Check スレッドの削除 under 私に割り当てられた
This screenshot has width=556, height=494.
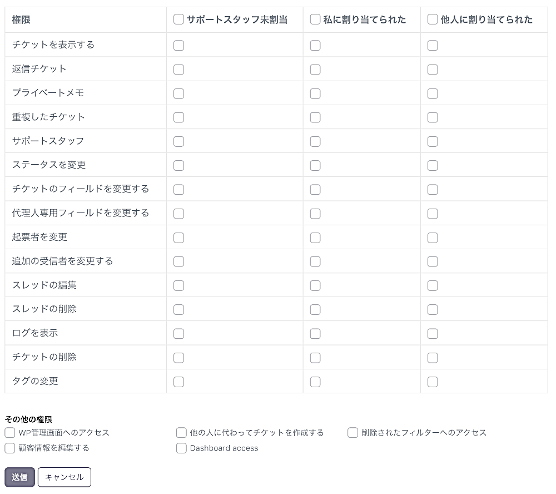pyautogui.click(x=315, y=310)
